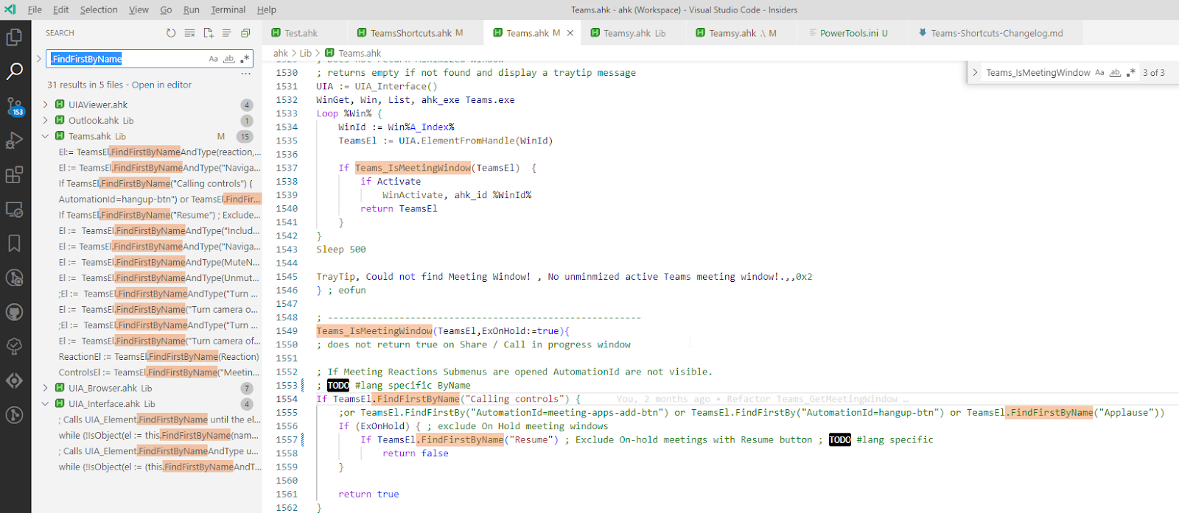The height and width of the screenshot is (513, 1179).
Task: Click download icon on Teams-Shortcuts-Changelog.md tab
Action: coord(923,33)
